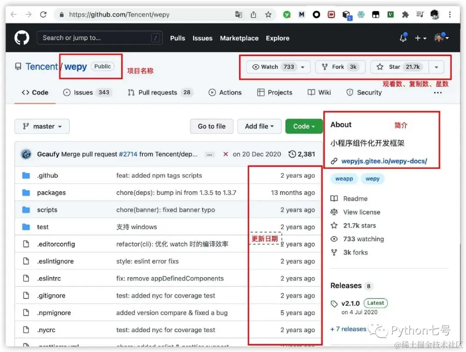Bookmark page with the star icon in address bar
This screenshot has width=466, height=352.
[268, 14]
